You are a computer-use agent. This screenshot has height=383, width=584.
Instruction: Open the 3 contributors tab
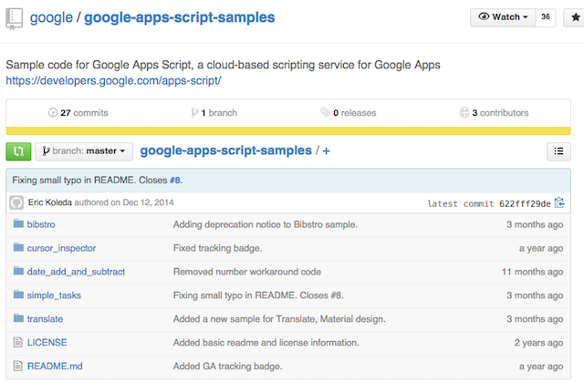pos(494,113)
